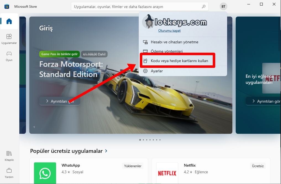Click WhatsApp 4,3 star rating

coord(66,172)
